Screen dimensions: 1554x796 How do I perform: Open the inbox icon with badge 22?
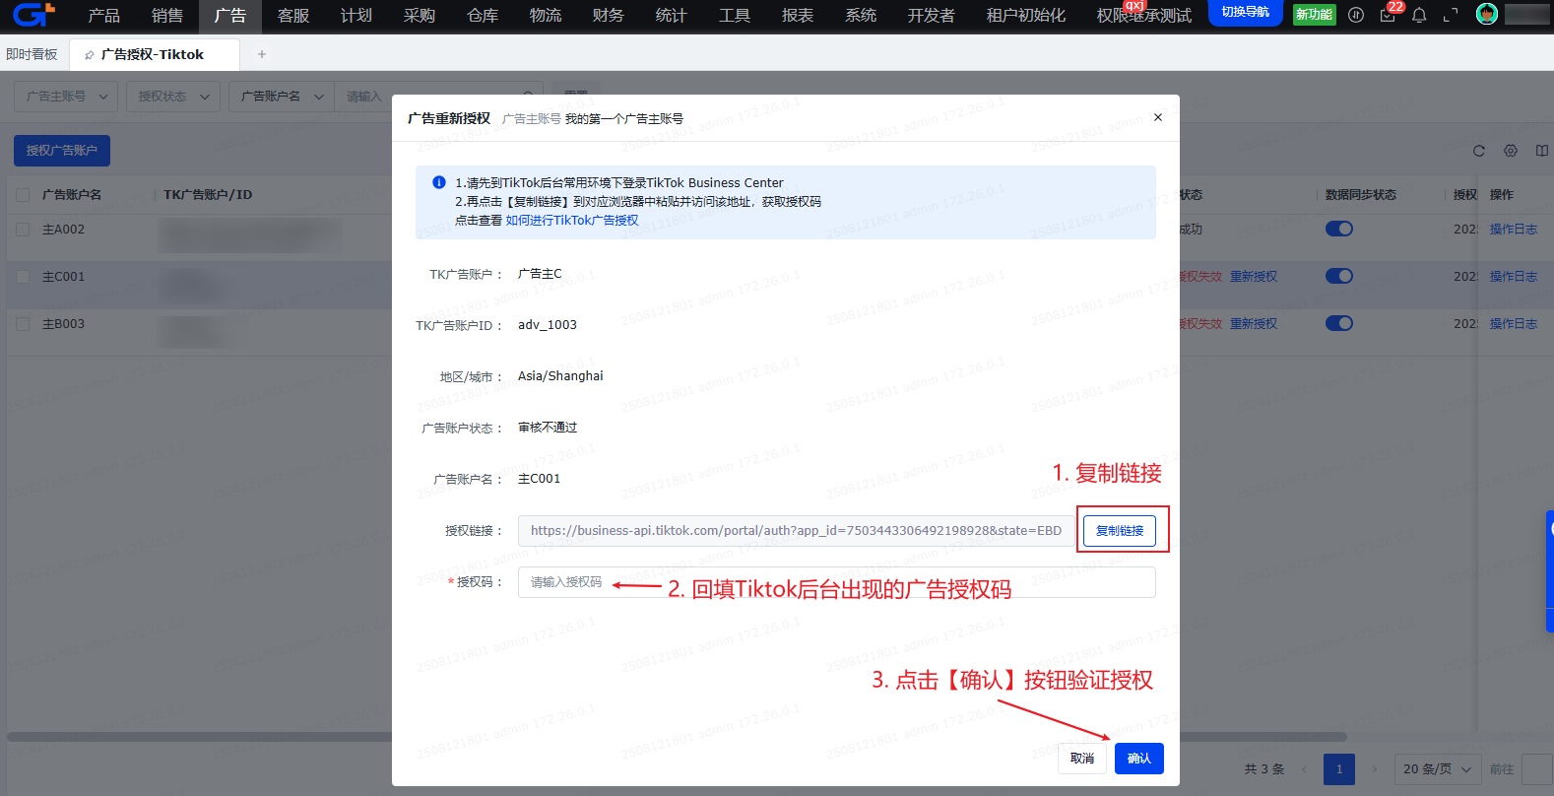[1388, 15]
